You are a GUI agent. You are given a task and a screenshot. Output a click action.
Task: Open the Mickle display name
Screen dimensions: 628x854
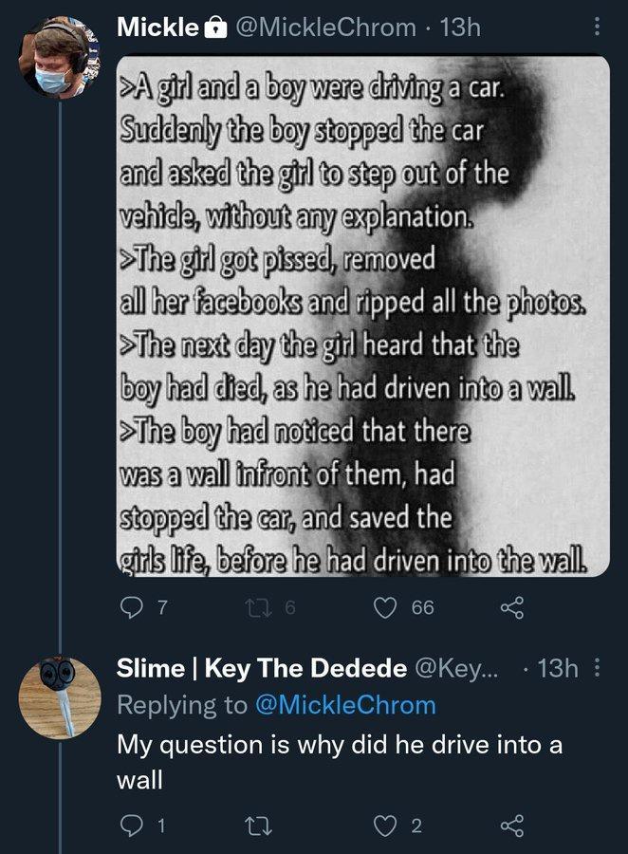click(x=157, y=28)
